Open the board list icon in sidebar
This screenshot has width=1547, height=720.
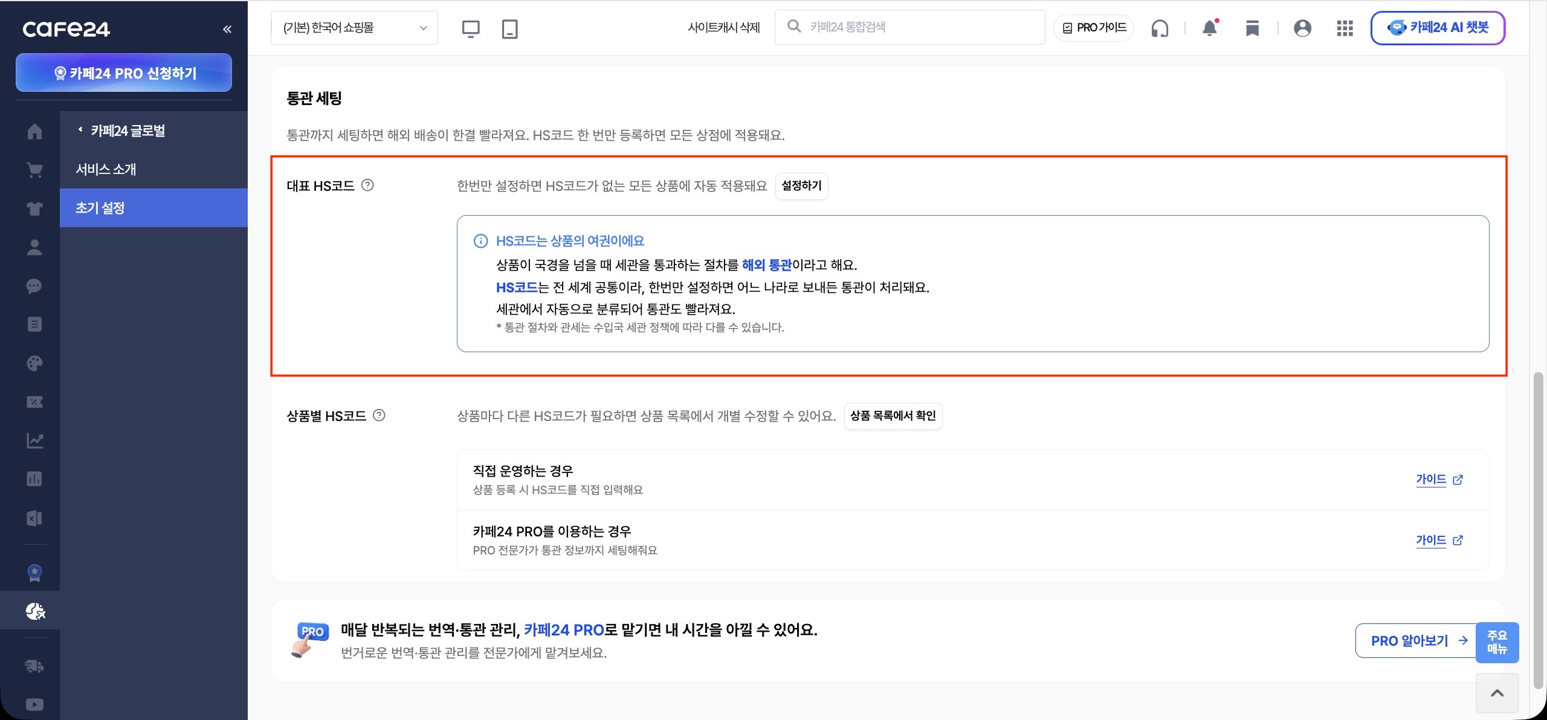[x=34, y=324]
